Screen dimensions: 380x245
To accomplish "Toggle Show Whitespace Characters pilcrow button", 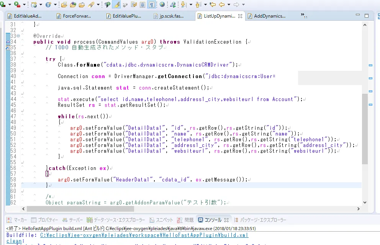I will point(152,5).
